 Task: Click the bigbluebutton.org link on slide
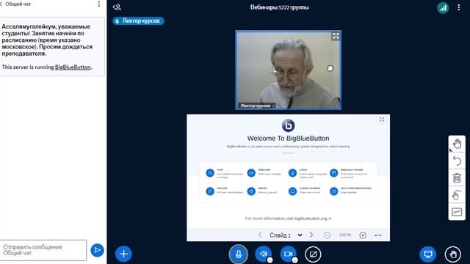pyautogui.click(x=312, y=219)
